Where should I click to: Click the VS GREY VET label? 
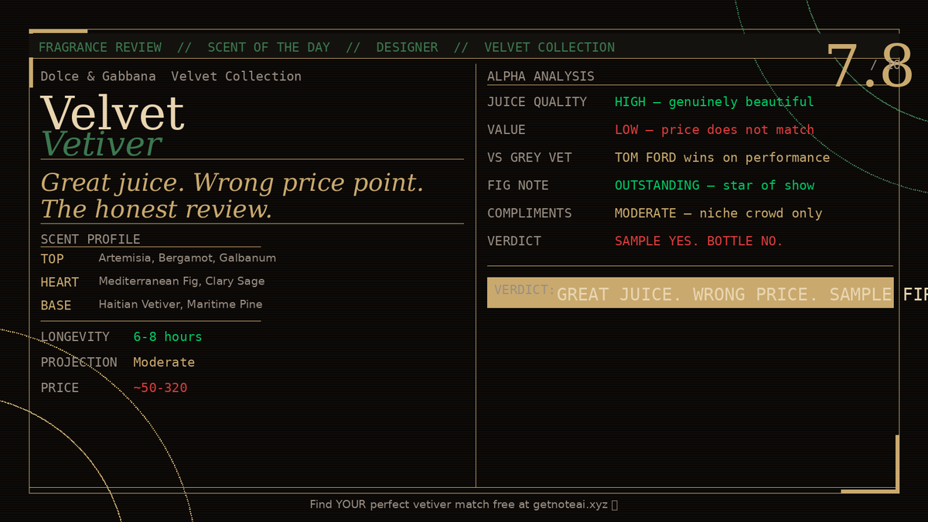[529, 157]
